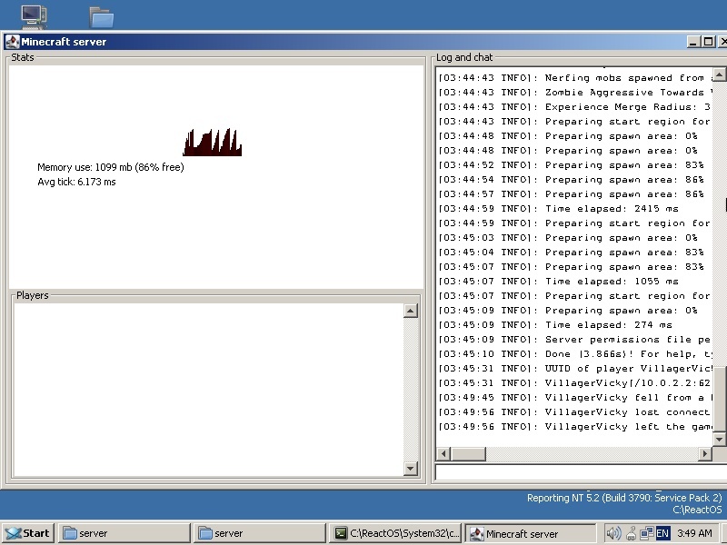
Task: Click the Minecraft server title bar icon
Action: [12, 42]
